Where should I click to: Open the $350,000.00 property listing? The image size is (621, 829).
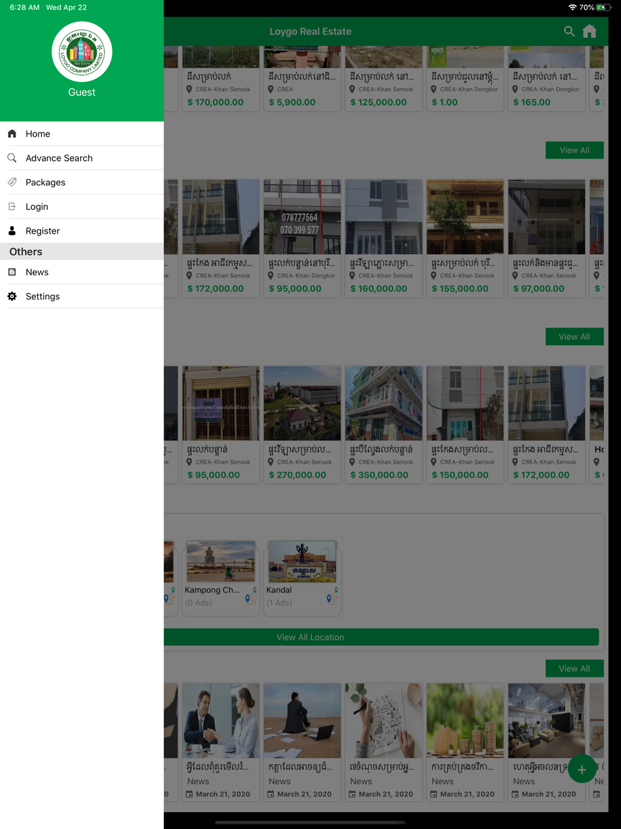tap(384, 425)
